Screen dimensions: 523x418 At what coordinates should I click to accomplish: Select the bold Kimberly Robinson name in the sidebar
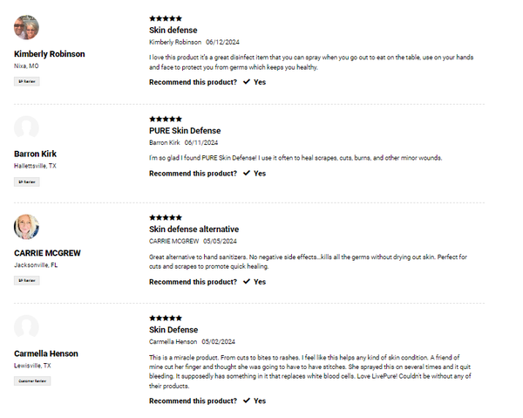[50, 54]
